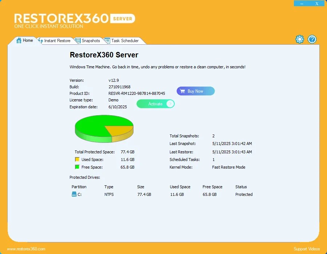The image size is (327, 254).
Task: Click the C: drive icon
Action: (74, 194)
